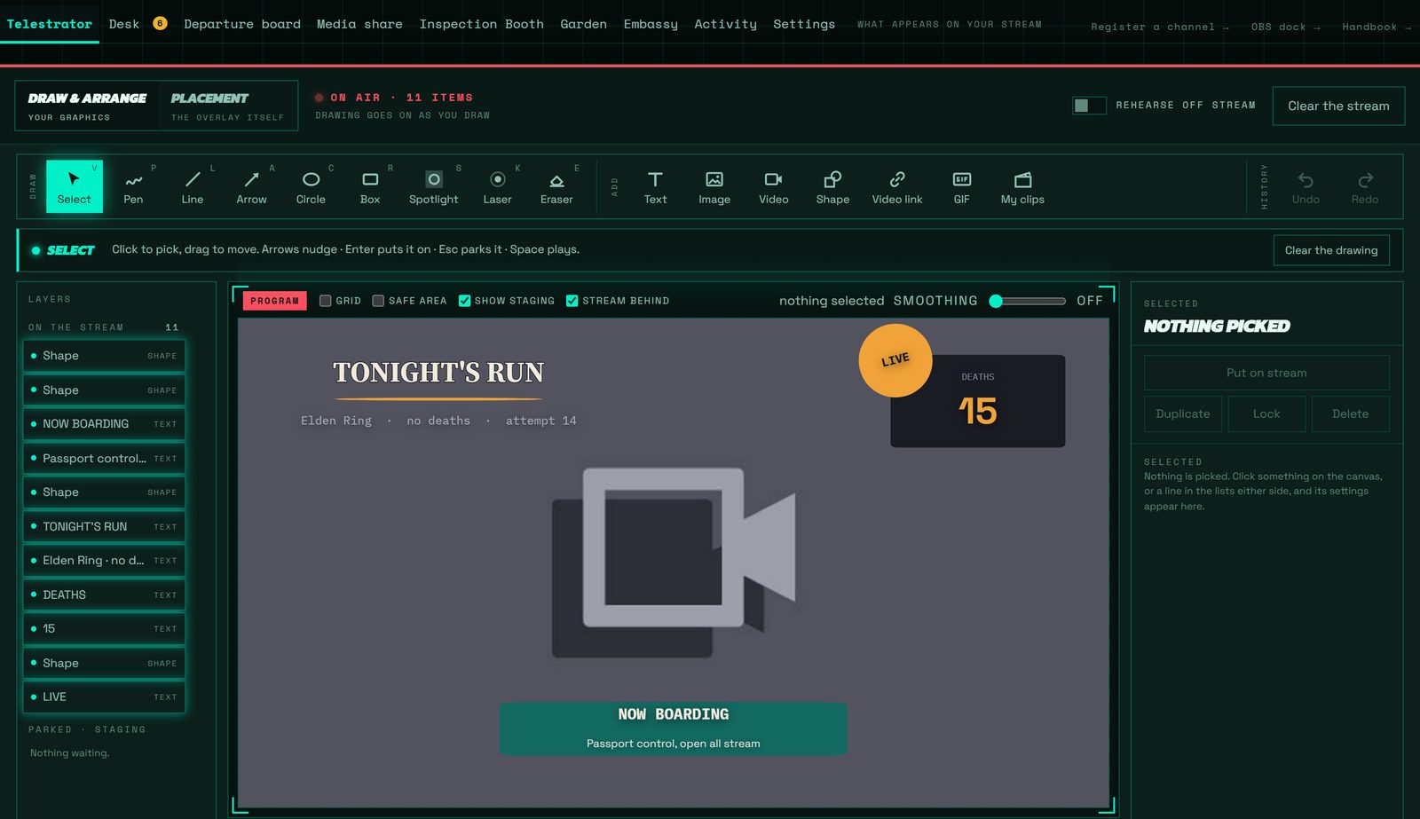
Task: Click Clear the drawing button
Action: click(1331, 250)
